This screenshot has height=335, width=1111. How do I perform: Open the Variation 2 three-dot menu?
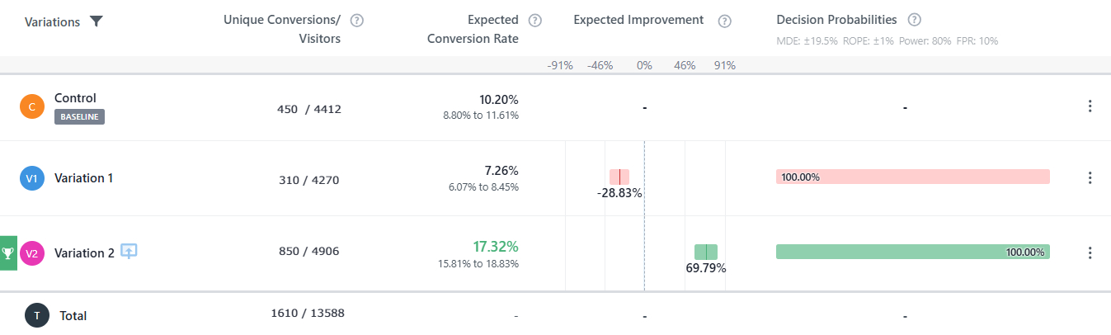click(x=1090, y=252)
